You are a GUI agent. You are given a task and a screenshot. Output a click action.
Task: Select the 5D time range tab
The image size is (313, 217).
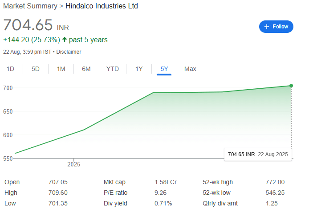pos(36,69)
